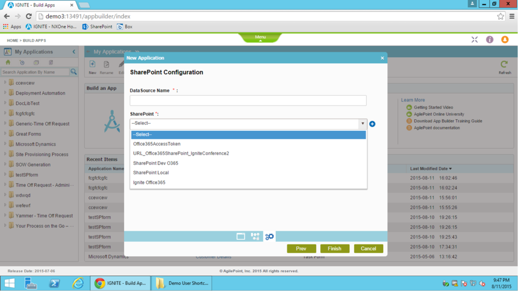518x291 pixels.
Task: Select the gears step icon in the wizard footer
Action: 269,236
